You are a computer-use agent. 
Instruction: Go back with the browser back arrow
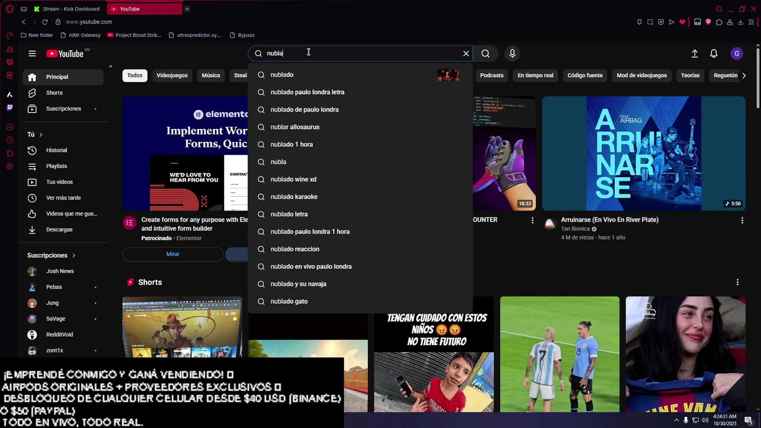coord(24,22)
